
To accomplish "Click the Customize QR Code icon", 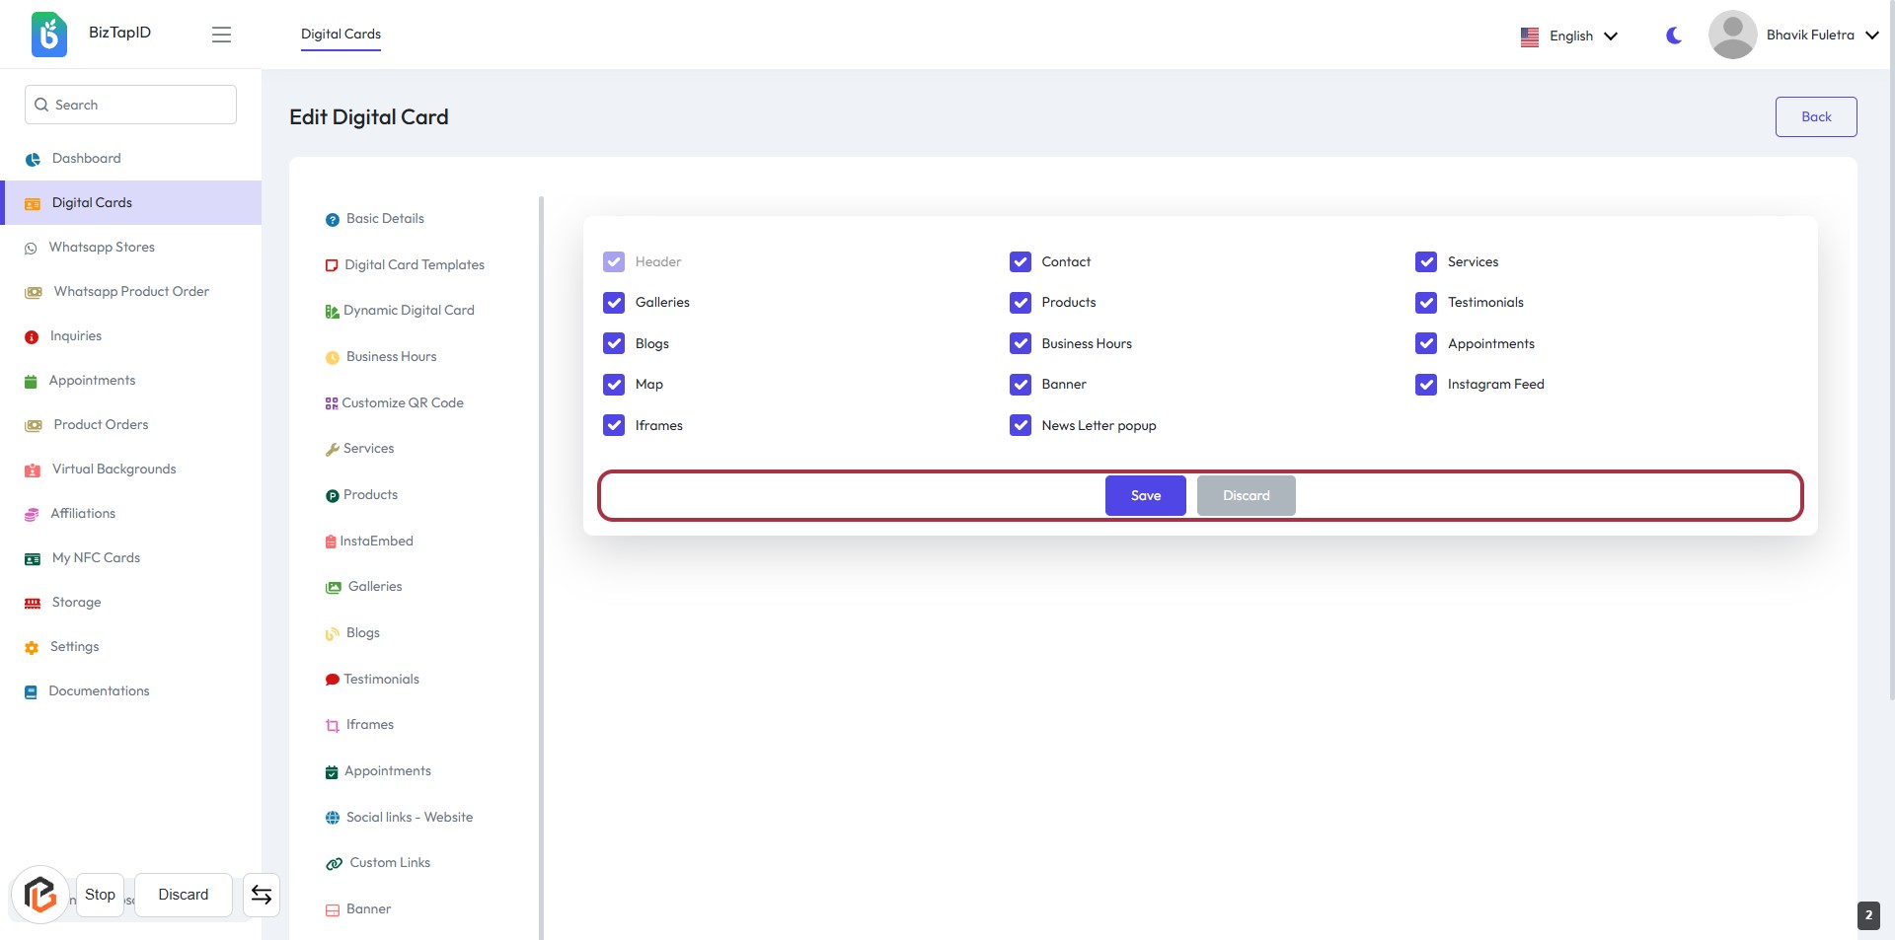I will (x=332, y=403).
